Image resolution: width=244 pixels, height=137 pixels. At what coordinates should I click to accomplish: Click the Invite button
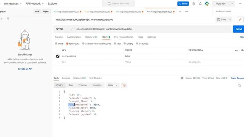pyautogui.click(x=183, y=3)
